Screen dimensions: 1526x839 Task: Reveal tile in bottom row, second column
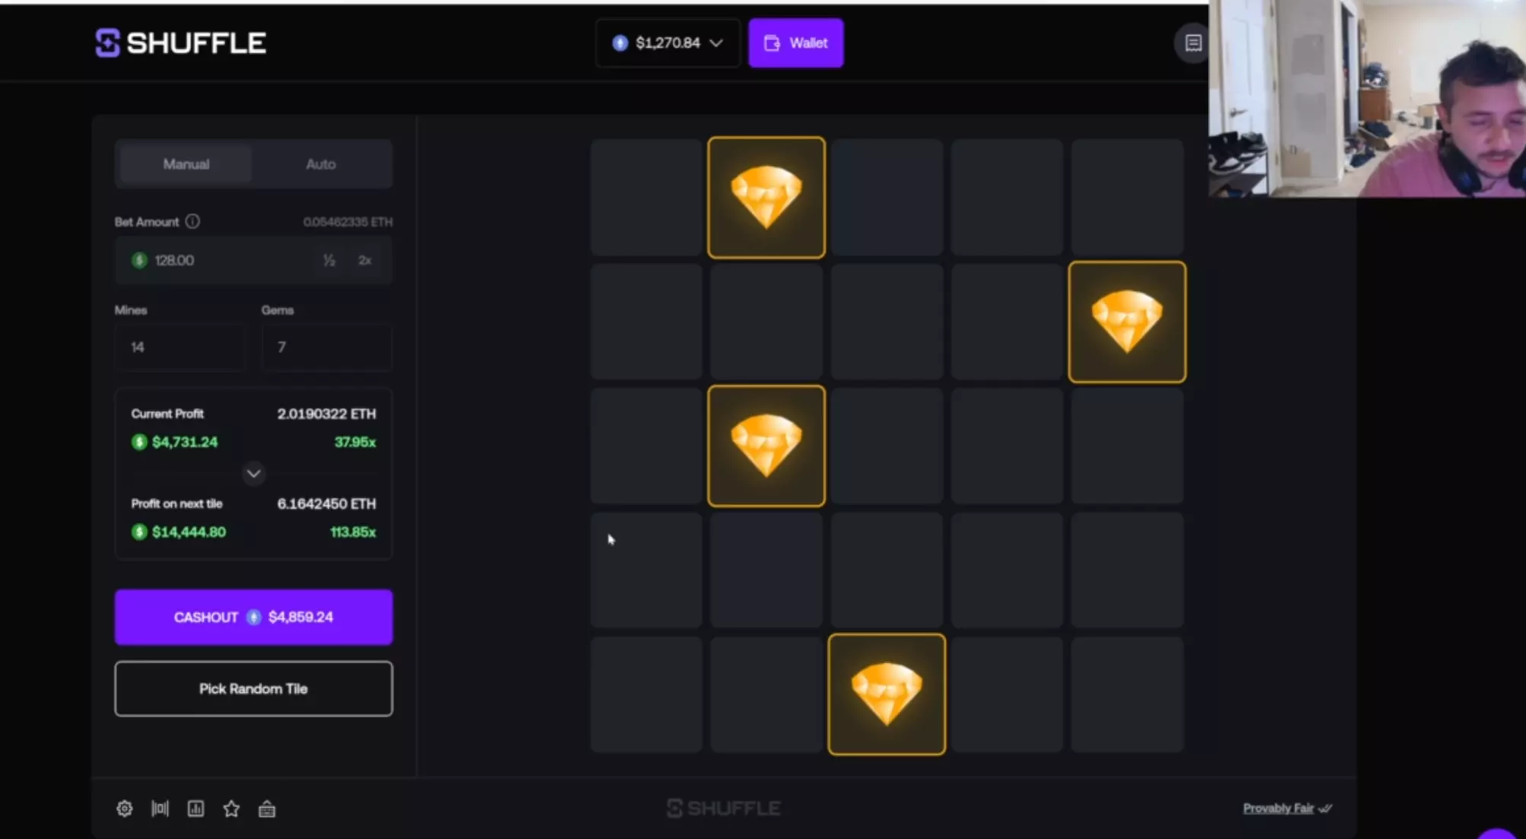(766, 694)
